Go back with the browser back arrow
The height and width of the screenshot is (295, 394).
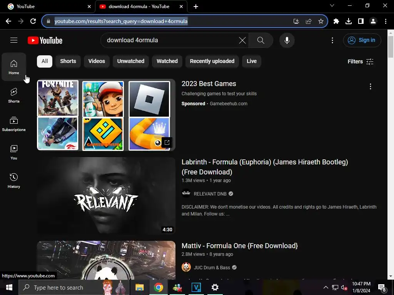tap(8, 22)
